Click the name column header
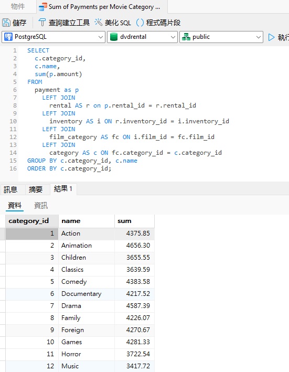 coord(87,221)
